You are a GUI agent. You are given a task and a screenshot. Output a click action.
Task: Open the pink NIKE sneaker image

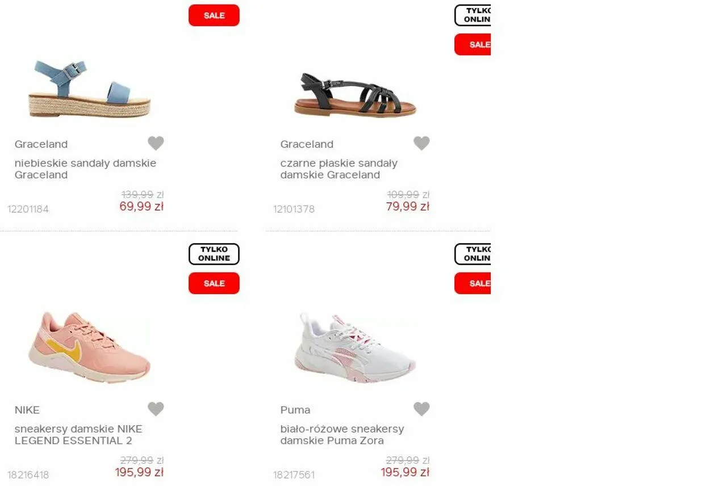coord(90,346)
